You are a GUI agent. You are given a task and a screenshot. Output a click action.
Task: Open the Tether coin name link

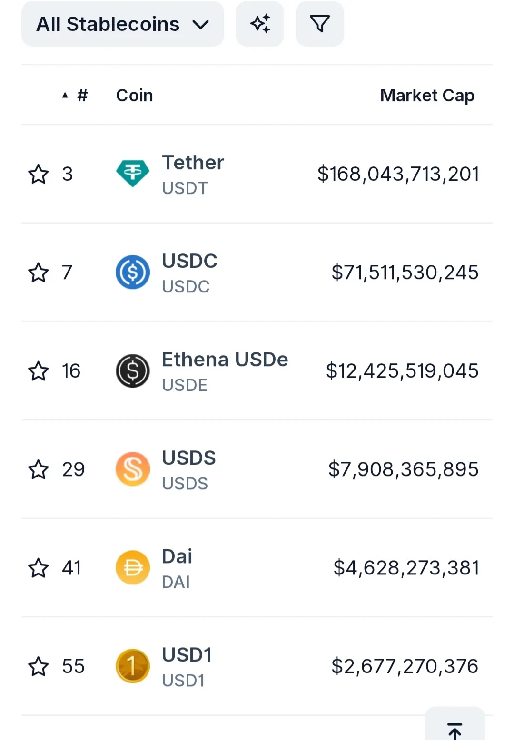coord(193,163)
